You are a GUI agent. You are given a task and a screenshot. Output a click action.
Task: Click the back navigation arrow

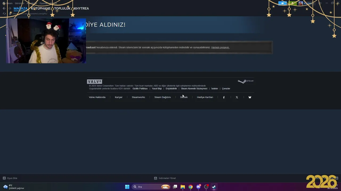click(x=4, y=8)
